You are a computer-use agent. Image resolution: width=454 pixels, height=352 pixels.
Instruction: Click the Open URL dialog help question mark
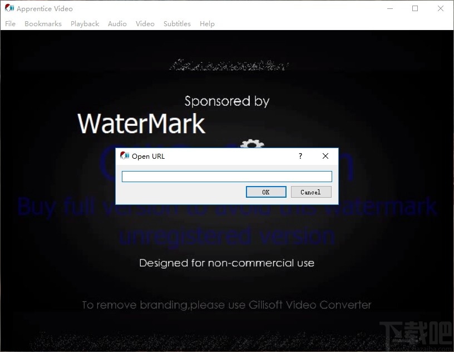300,156
